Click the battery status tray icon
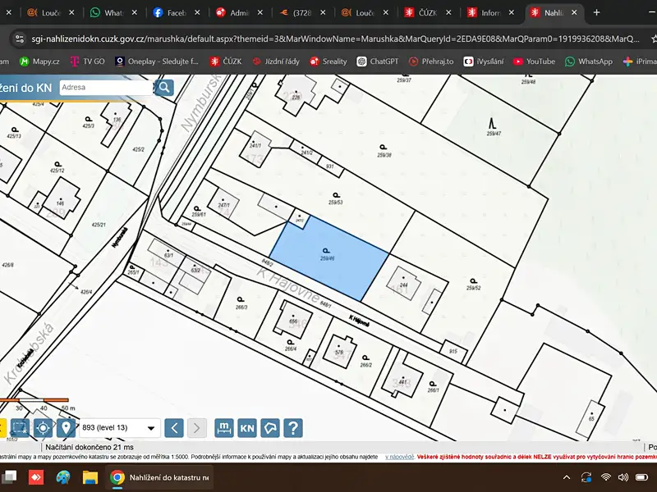 [x=642, y=477]
